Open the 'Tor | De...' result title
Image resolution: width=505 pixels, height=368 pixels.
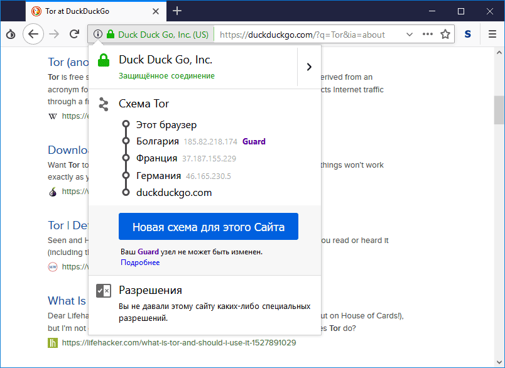point(68,225)
